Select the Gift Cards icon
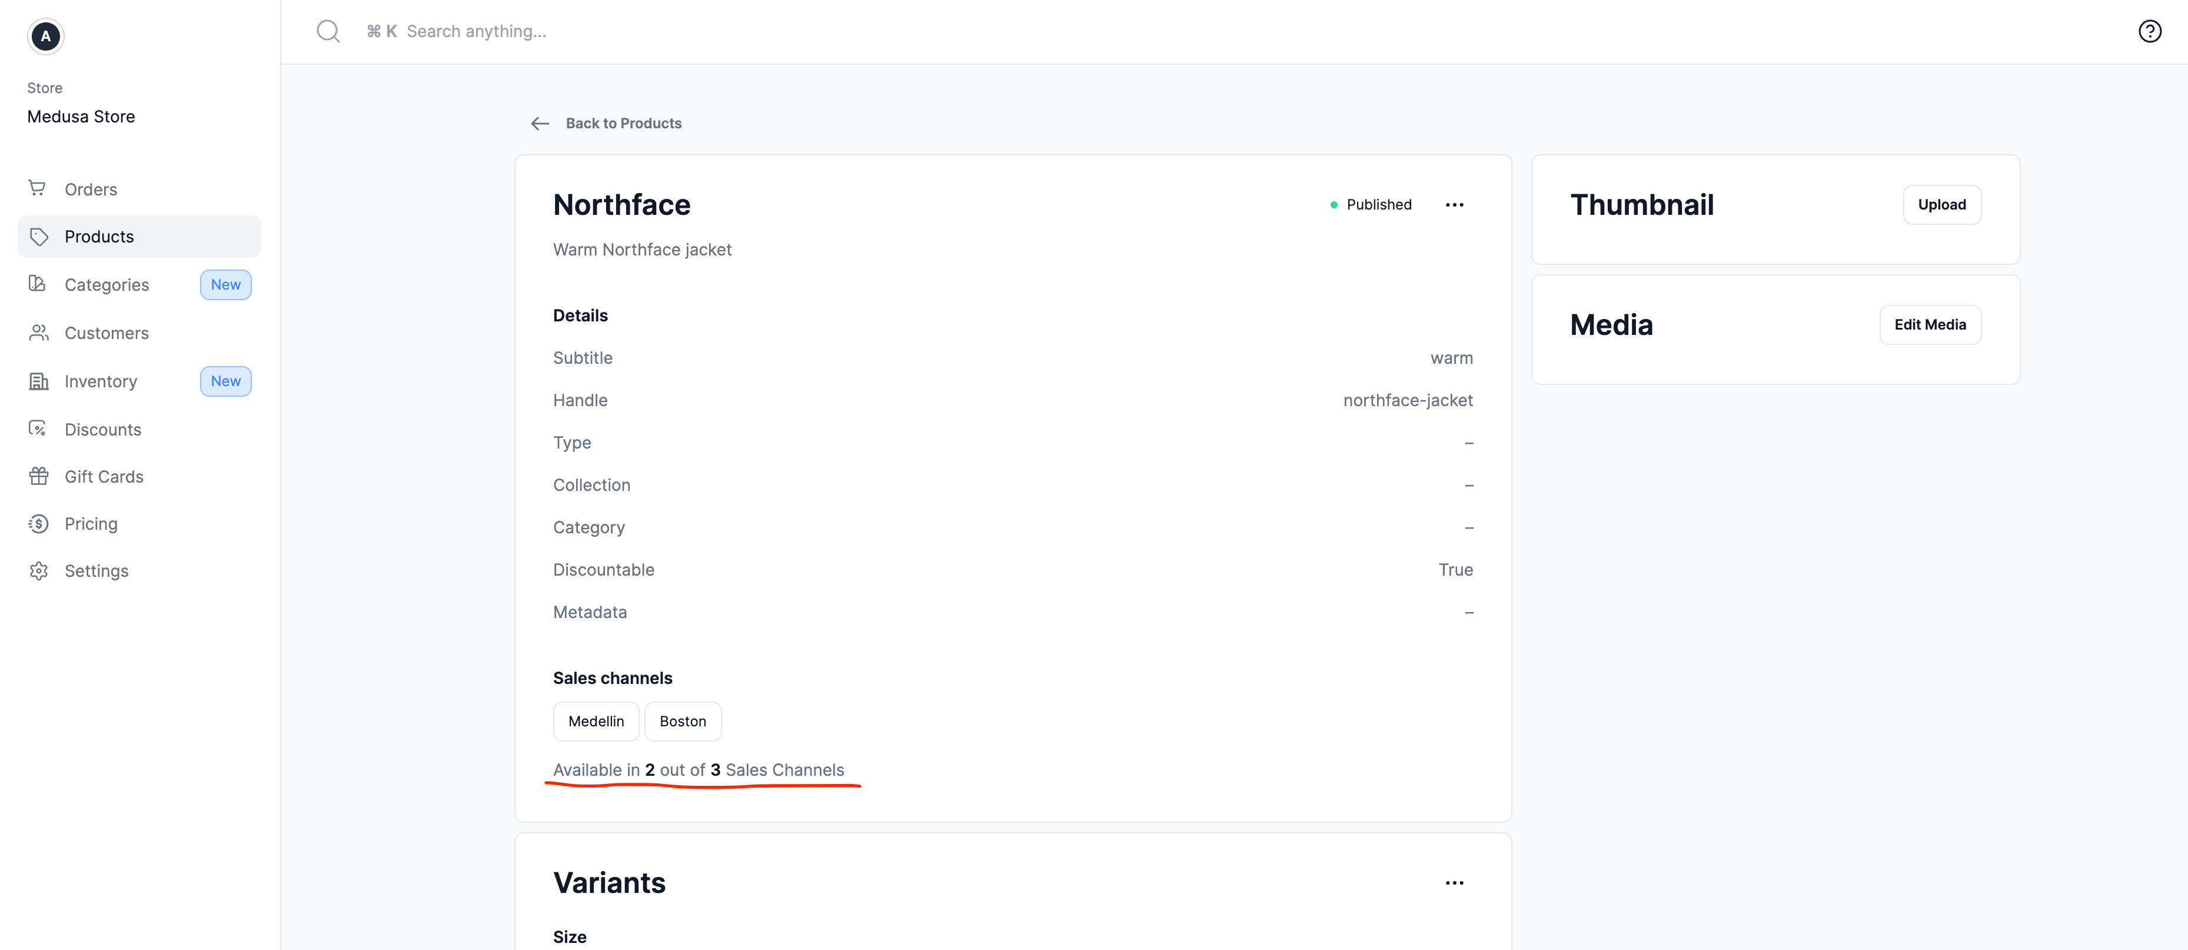 click(x=38, y=476)
